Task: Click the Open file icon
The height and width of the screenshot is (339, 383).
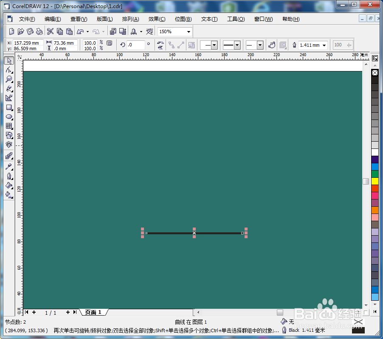Action: click(21, 31)
